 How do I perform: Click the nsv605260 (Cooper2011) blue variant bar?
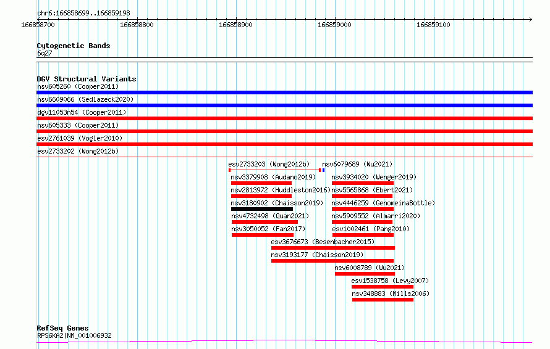point(284,92)
